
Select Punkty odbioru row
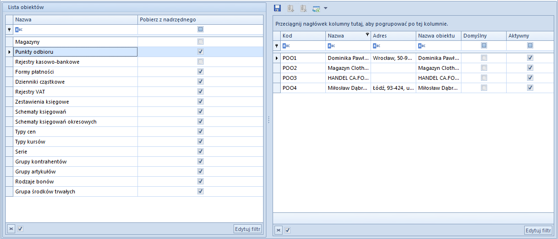click(x=135, y=52)
